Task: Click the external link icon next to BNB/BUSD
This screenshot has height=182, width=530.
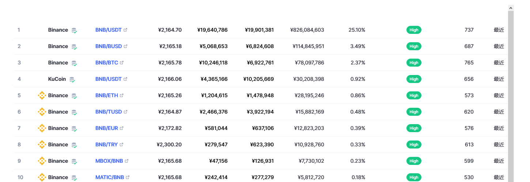Action: 126,46
